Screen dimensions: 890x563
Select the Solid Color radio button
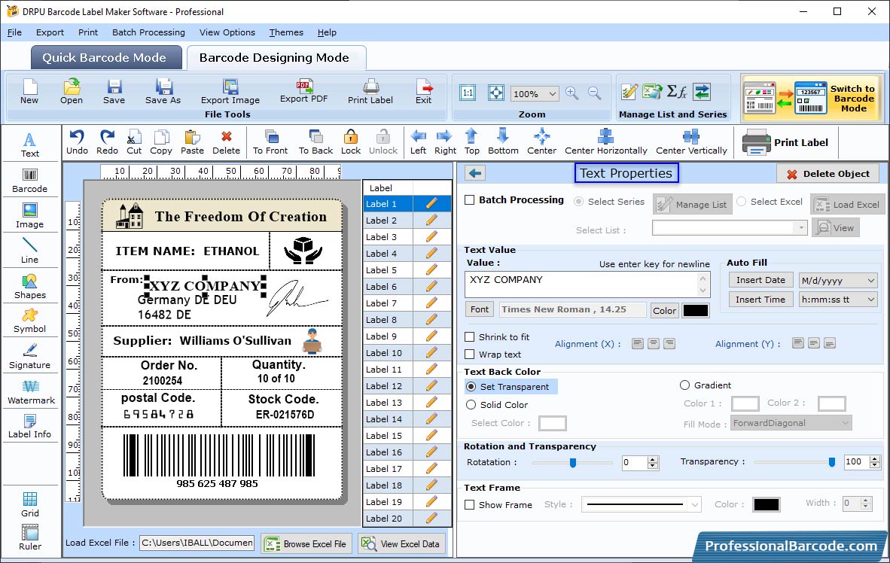471,405
